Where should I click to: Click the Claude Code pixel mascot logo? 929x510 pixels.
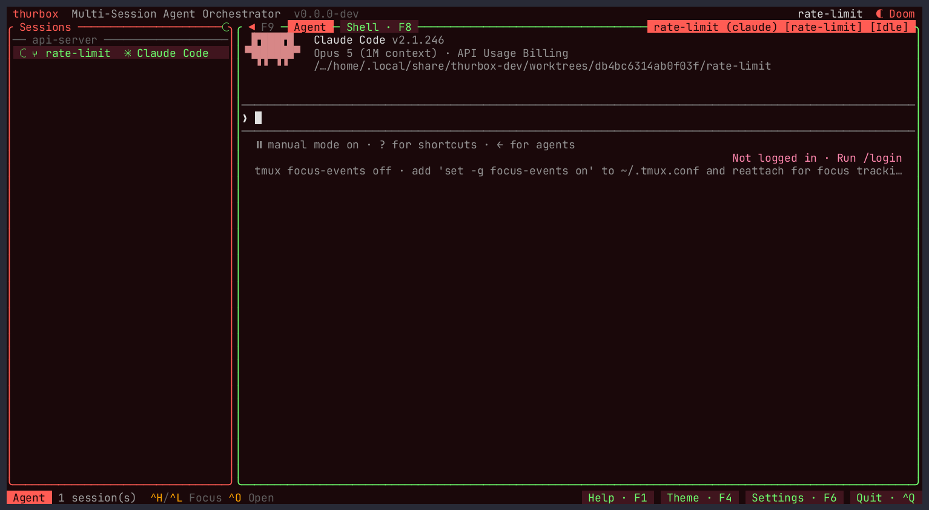273,50
